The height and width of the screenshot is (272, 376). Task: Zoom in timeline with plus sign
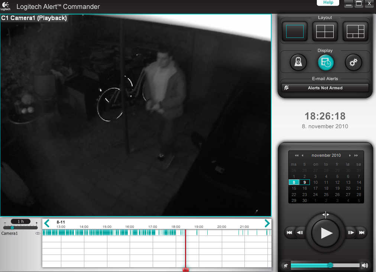click(x=36, y=223)
